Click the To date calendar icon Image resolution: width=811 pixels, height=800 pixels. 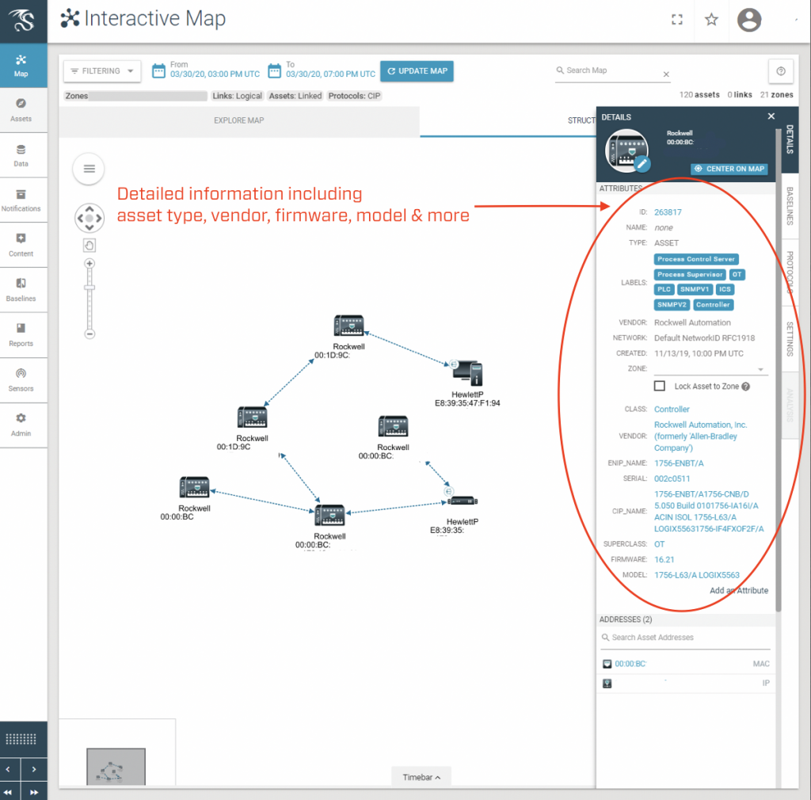[274, 70]
